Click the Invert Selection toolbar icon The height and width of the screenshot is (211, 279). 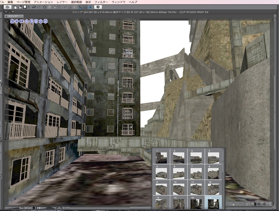(70, 7)
